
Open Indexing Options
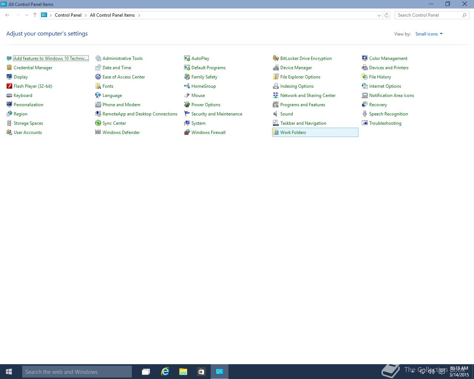297,86
